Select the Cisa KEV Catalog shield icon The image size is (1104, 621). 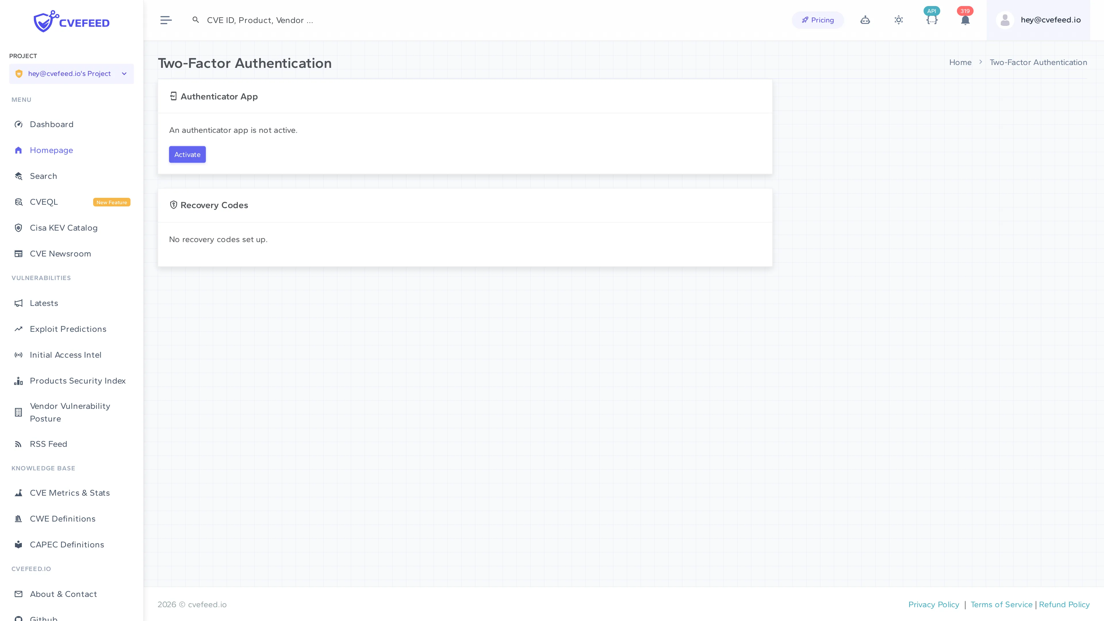click(18, 228)
